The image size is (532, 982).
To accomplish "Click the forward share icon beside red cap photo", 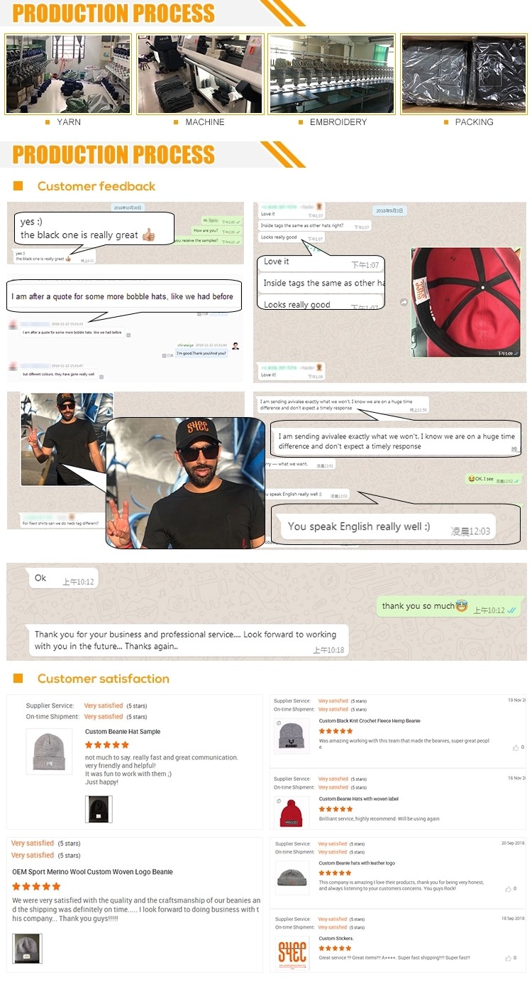I will pos(404,302).
